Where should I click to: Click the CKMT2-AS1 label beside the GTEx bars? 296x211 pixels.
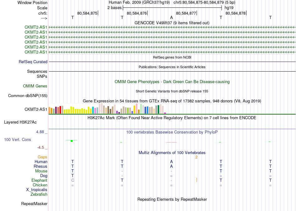(36, 109)
